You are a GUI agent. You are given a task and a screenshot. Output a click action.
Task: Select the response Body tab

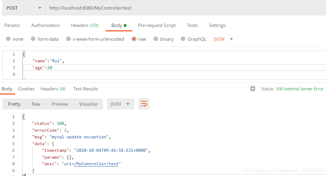point(7,89)
